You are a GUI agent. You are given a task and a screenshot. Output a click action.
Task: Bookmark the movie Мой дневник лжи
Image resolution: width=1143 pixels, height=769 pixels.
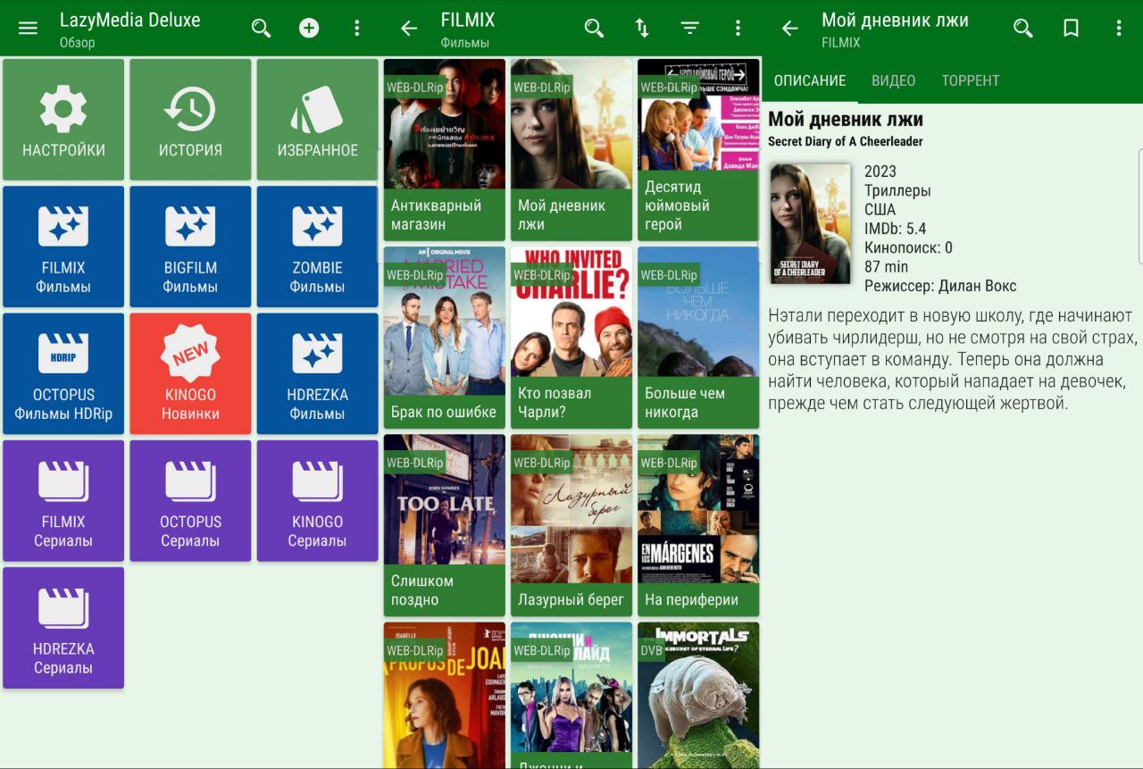point(1071,28)
